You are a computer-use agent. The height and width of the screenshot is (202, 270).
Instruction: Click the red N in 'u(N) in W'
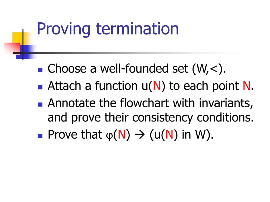coord(169,134)
